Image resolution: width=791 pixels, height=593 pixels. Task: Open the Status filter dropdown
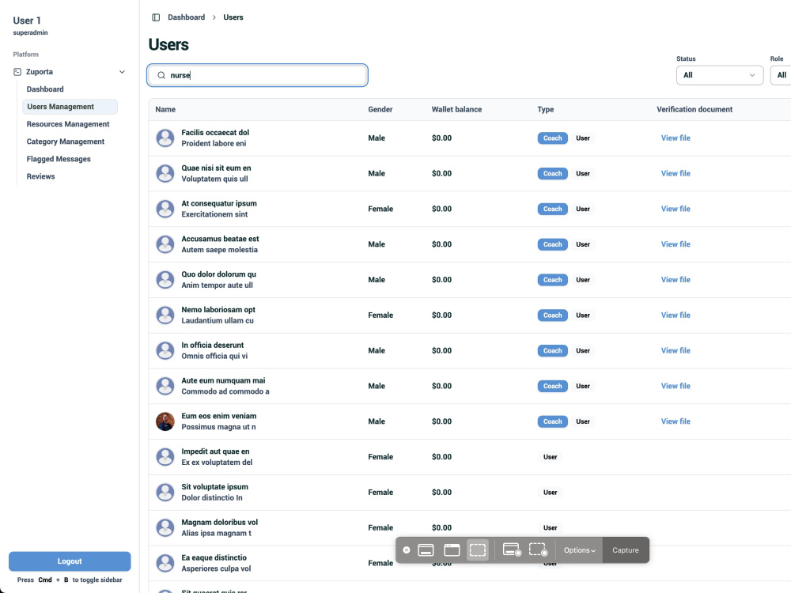click(719, 76)
